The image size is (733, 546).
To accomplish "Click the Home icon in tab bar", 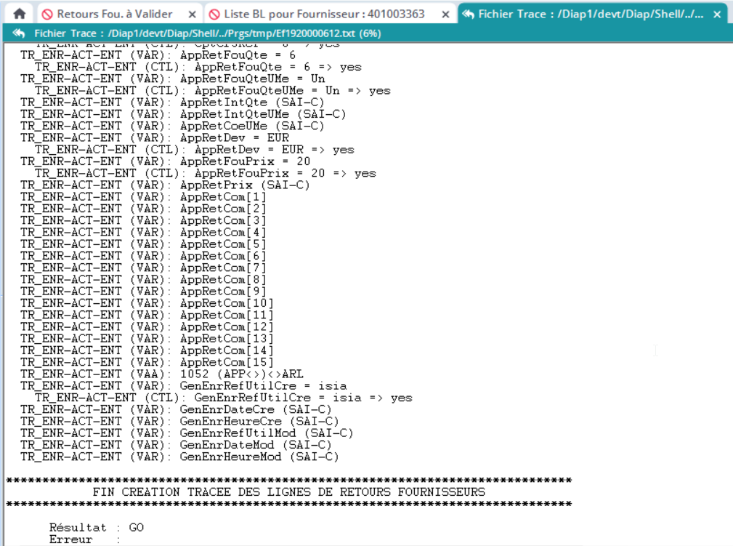I will coord(20,14).
